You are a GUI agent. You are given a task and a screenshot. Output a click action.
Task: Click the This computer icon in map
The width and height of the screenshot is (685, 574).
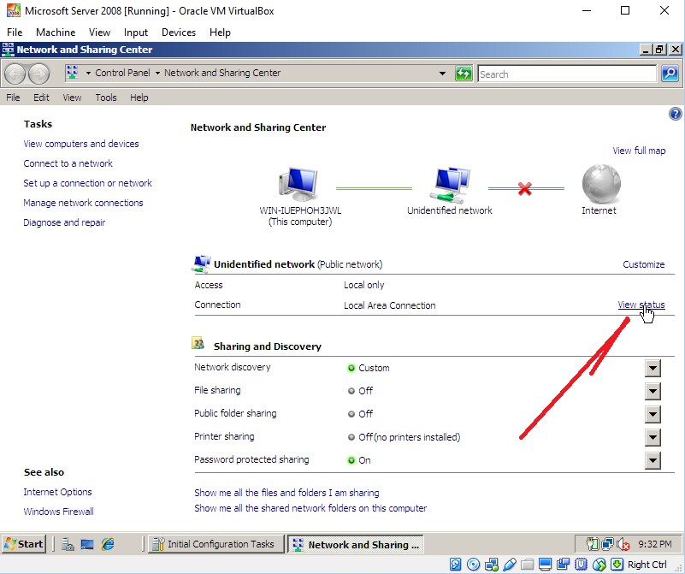pos(297,183)
